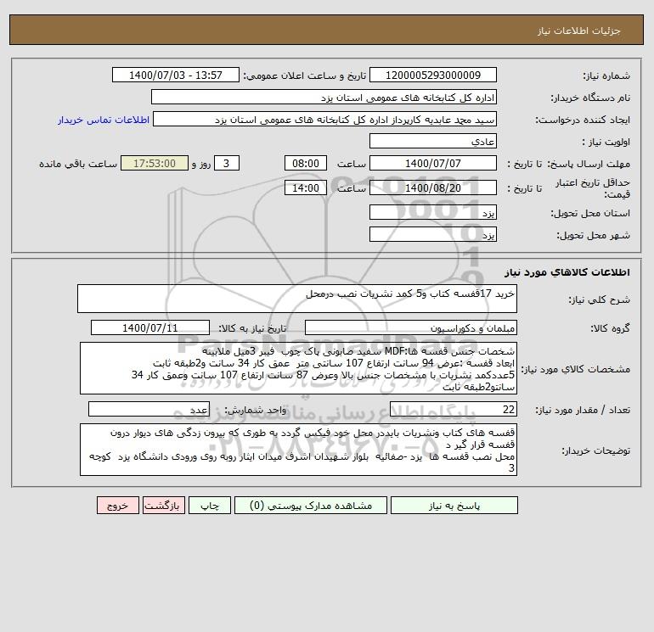Click the خروج exit button

117,506
